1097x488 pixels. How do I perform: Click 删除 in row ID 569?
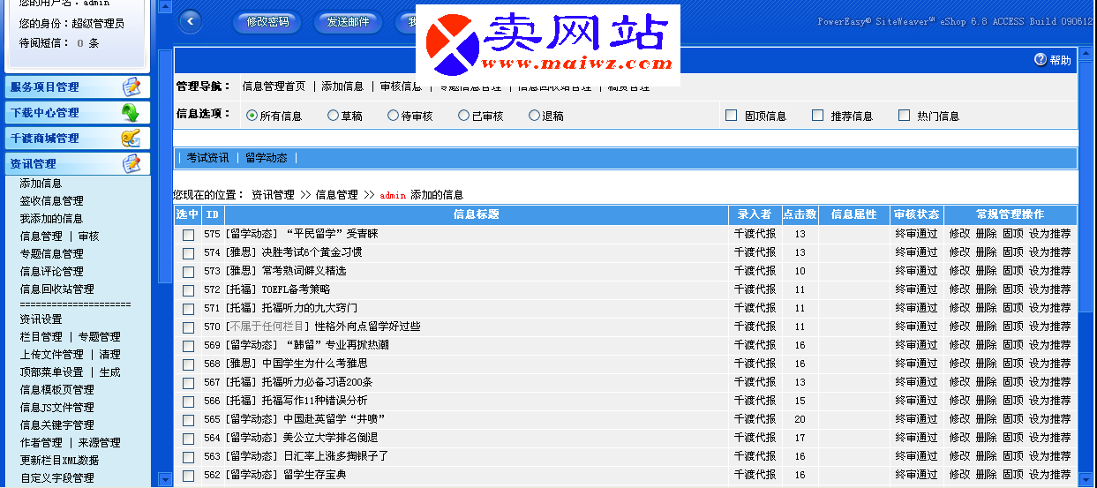[x=986, y=346]
